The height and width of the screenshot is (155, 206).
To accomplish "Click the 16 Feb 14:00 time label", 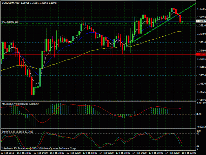I will pos(41,153).
